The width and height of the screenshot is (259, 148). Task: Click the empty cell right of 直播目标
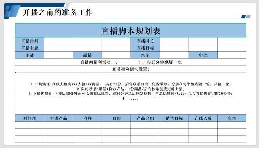(x=174, y=48)
